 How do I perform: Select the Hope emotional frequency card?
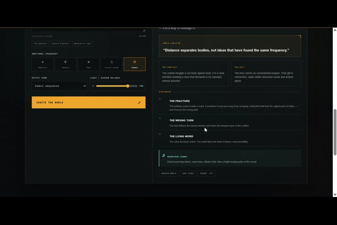click(x=89, y=64)
